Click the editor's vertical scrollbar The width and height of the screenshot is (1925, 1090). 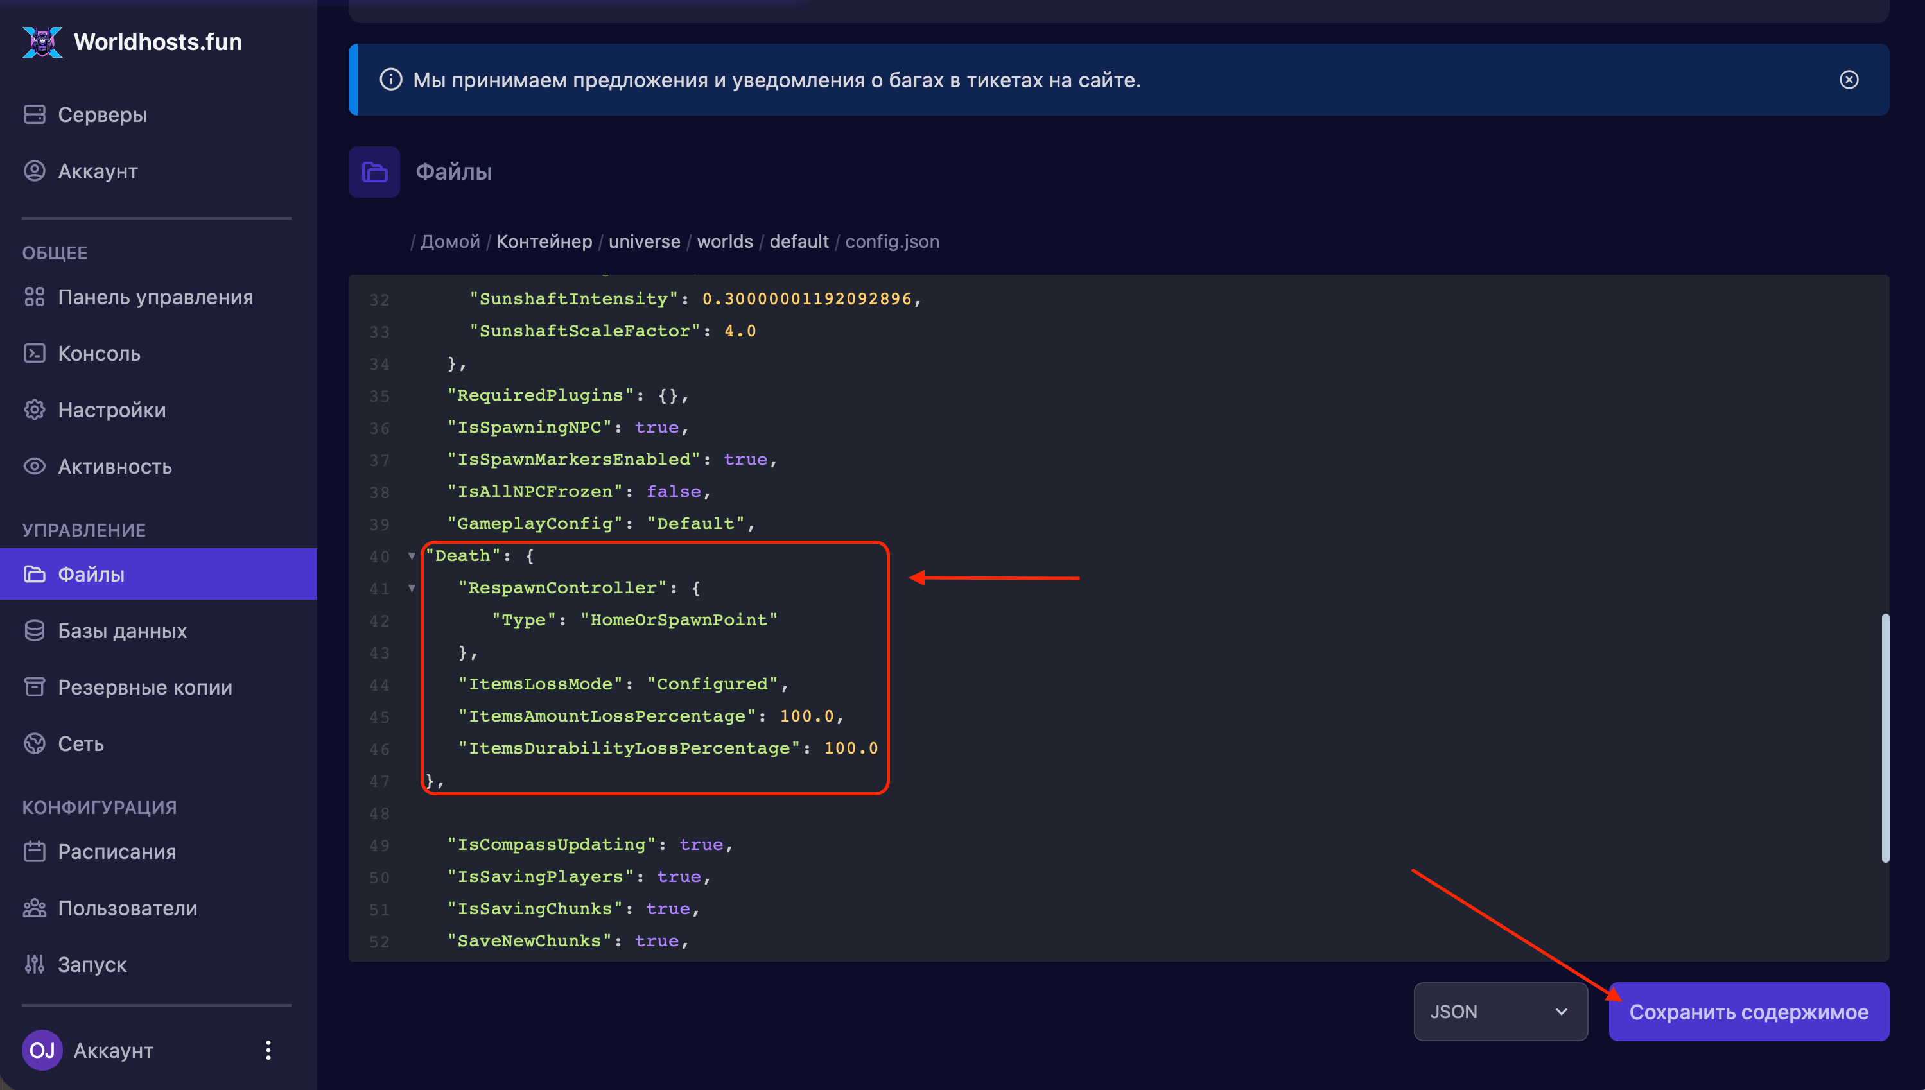[x=1885, y=738]
